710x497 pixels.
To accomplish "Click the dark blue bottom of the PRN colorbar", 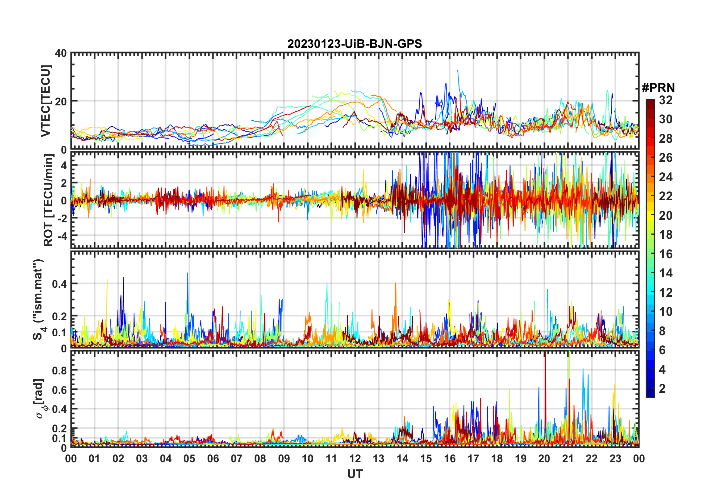I will point(650,394).
